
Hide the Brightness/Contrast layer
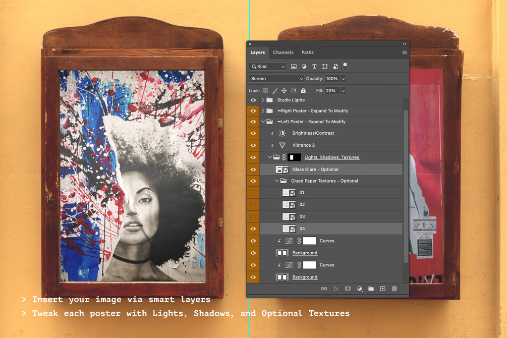[253, 133]
